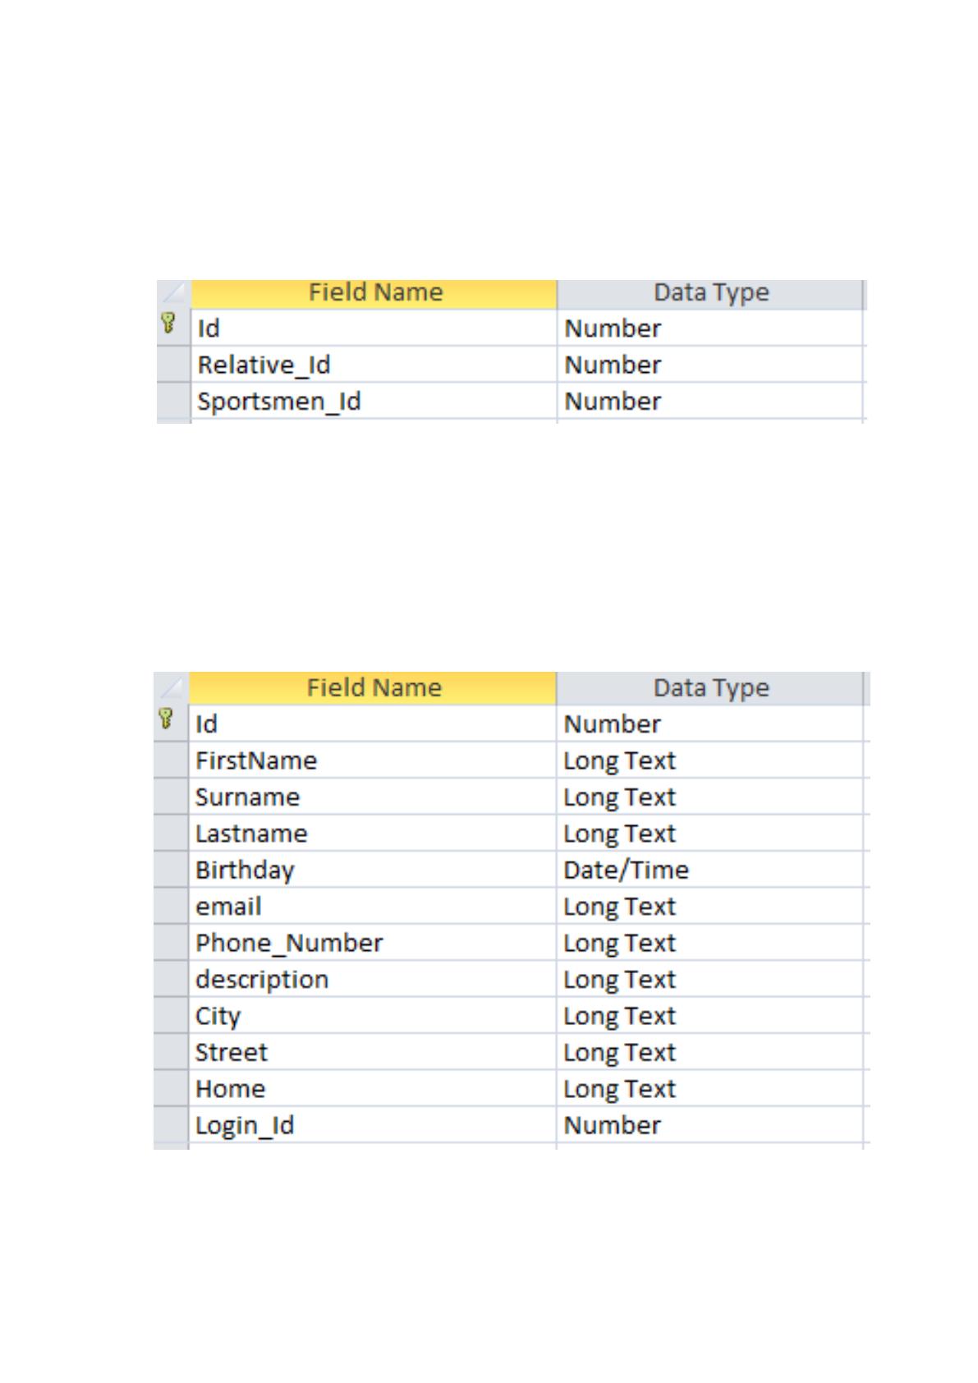This screenshot has width=978, height=1383.
Task: Open Data Type cell for Birthday
Action: point(710,870)
